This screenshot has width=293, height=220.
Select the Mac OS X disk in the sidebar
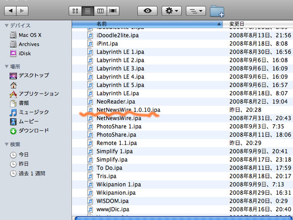tap(26, 35)
